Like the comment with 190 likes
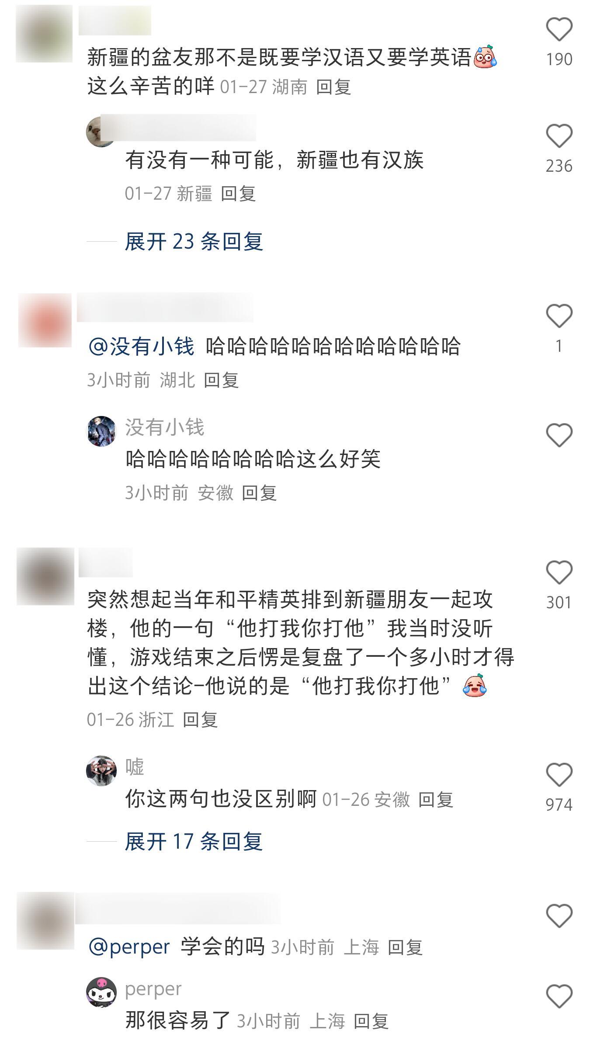Viewport: 597px width, 1051px height. tap(559, 30)
